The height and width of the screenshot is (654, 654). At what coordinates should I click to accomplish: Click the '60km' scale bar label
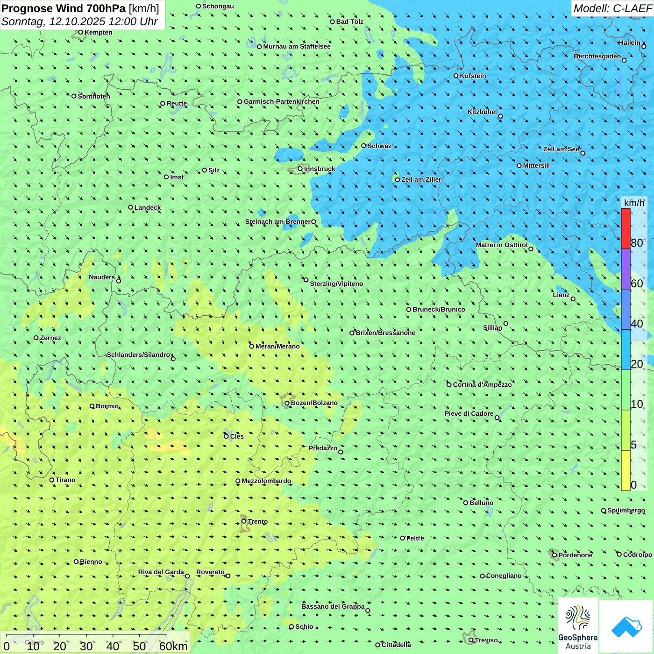click(x=173, y=646)
